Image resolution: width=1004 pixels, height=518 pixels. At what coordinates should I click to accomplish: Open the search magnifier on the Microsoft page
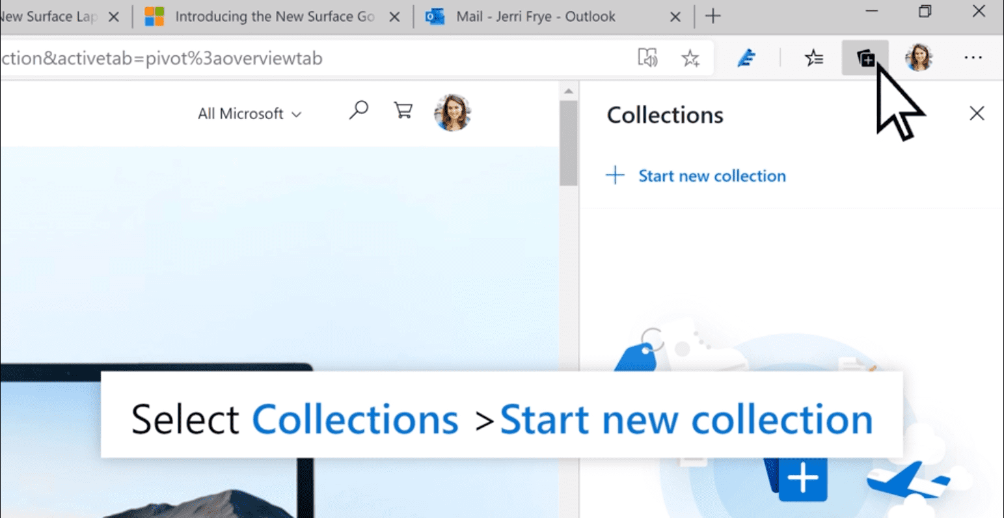359,111
